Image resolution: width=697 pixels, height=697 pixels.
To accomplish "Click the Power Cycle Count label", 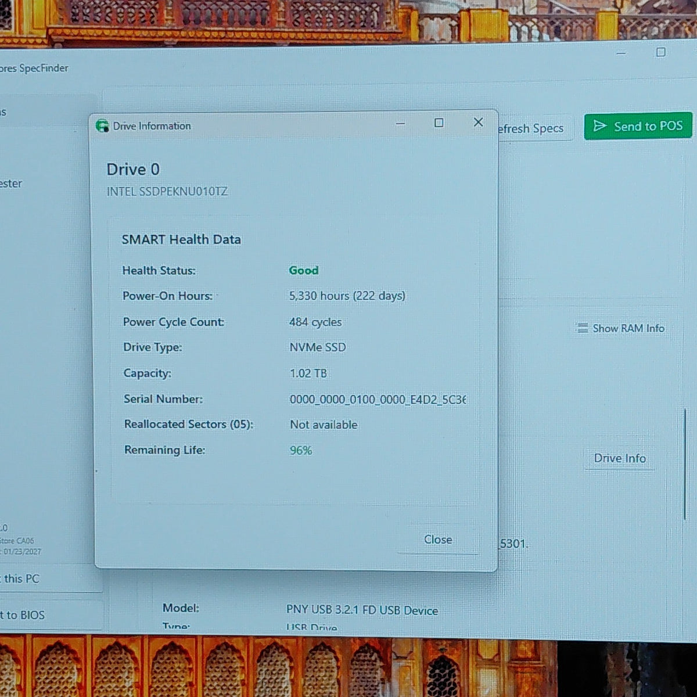I will pos(174,322).
